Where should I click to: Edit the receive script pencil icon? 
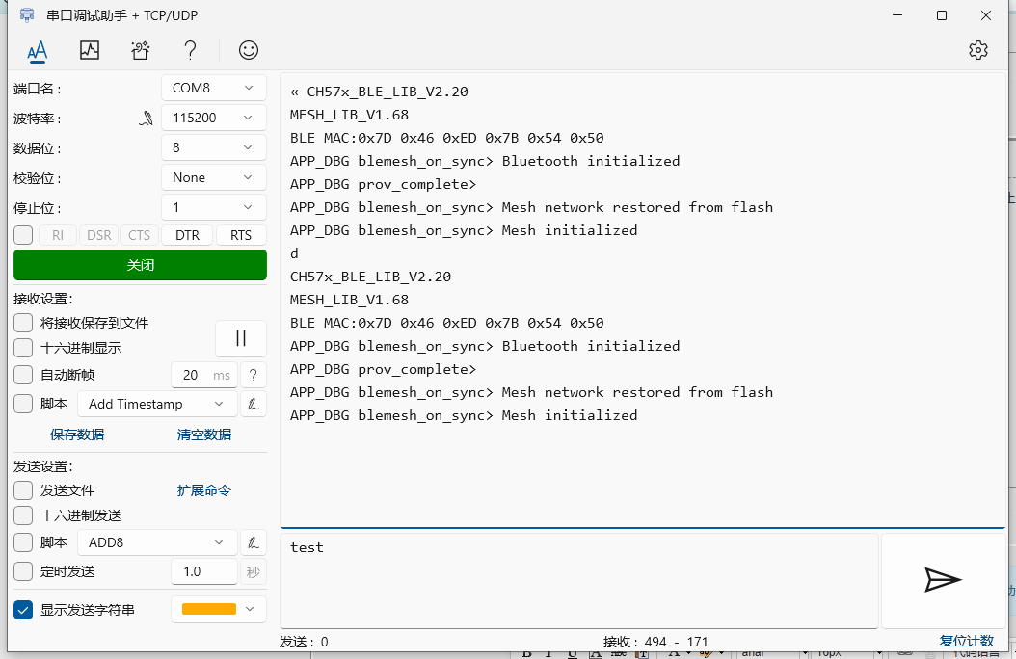click(x=254, y=404)
